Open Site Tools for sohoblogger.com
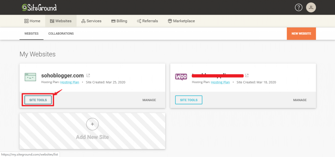The height and width of the screenshot is (157, 335). coord(38,100)
